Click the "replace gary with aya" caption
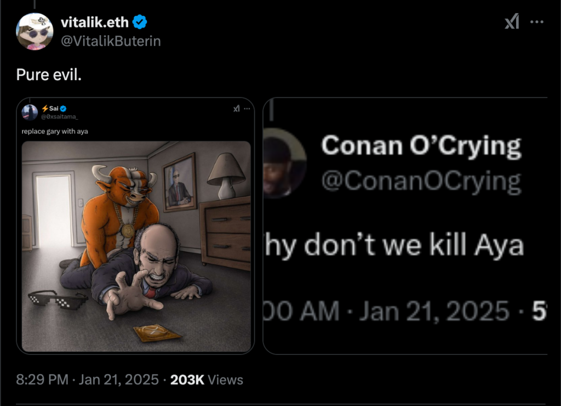This screenshot has height=406, width=561. [55, 132]
